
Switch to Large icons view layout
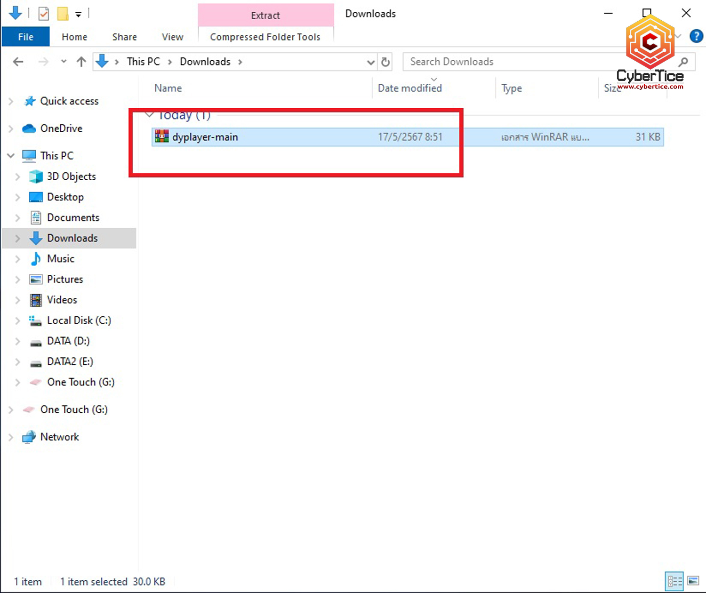[x=693, y=581]
